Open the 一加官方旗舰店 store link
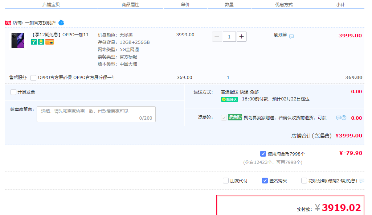372x215 pixels. coord(40,22)
